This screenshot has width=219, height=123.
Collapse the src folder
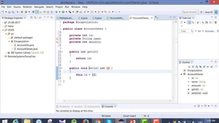[6, 34]
